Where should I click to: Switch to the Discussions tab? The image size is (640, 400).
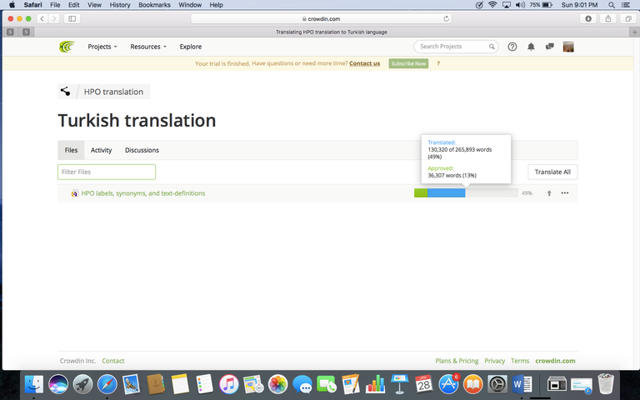click(142, 150)
